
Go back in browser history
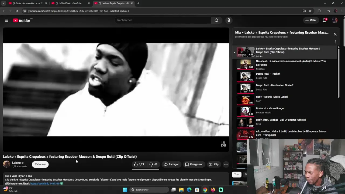coord(4,11)
